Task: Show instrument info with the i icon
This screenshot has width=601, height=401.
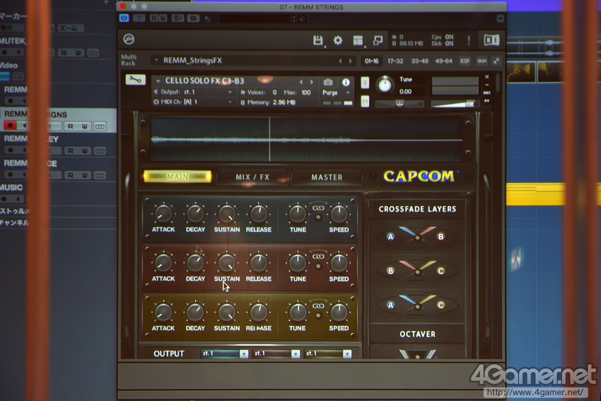Action: coord(346,82)
